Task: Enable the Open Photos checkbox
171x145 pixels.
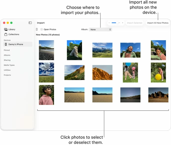Action: point(41,29)
